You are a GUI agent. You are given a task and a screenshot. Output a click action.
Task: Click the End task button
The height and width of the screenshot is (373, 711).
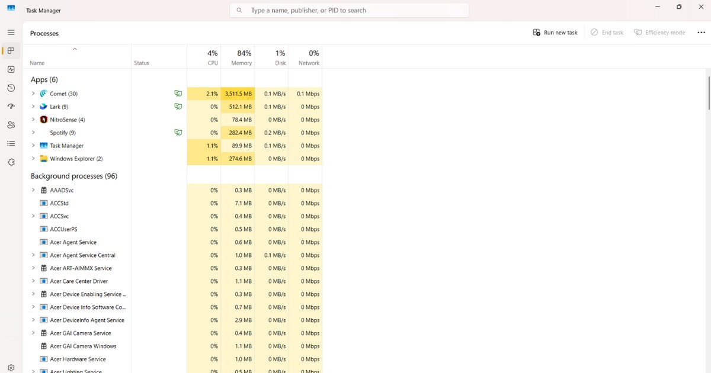pyautogui.click(x=607, y=33)
